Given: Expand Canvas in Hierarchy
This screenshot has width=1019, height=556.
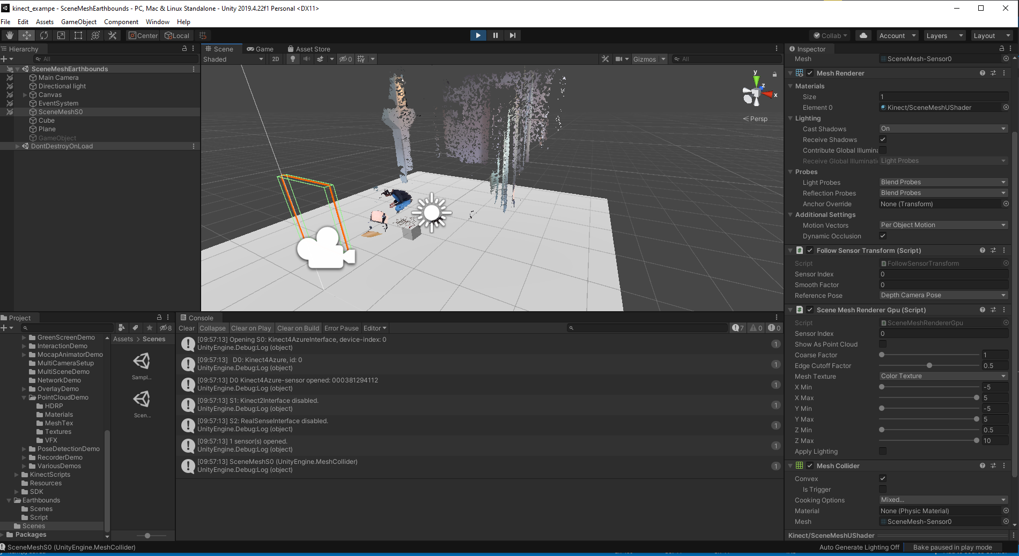Looking at the screenshot, I should 25,95.
